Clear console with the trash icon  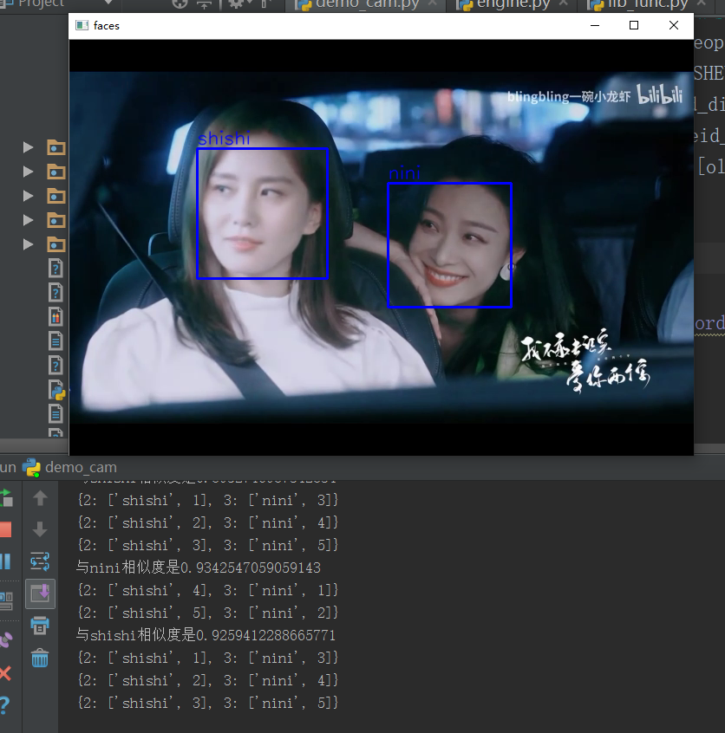tap(40, 658)
